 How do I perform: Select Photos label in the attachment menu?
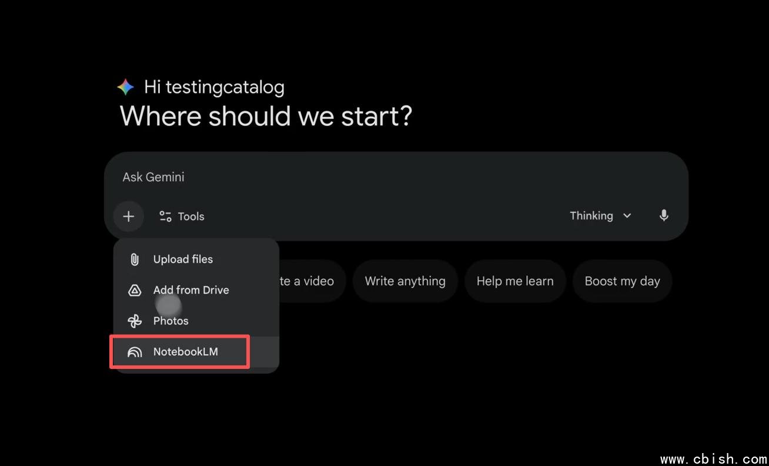[171, 321]
